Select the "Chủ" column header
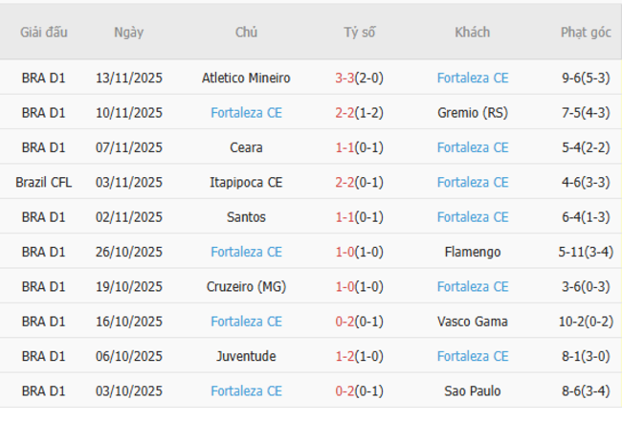 click(x=246, y=32)
